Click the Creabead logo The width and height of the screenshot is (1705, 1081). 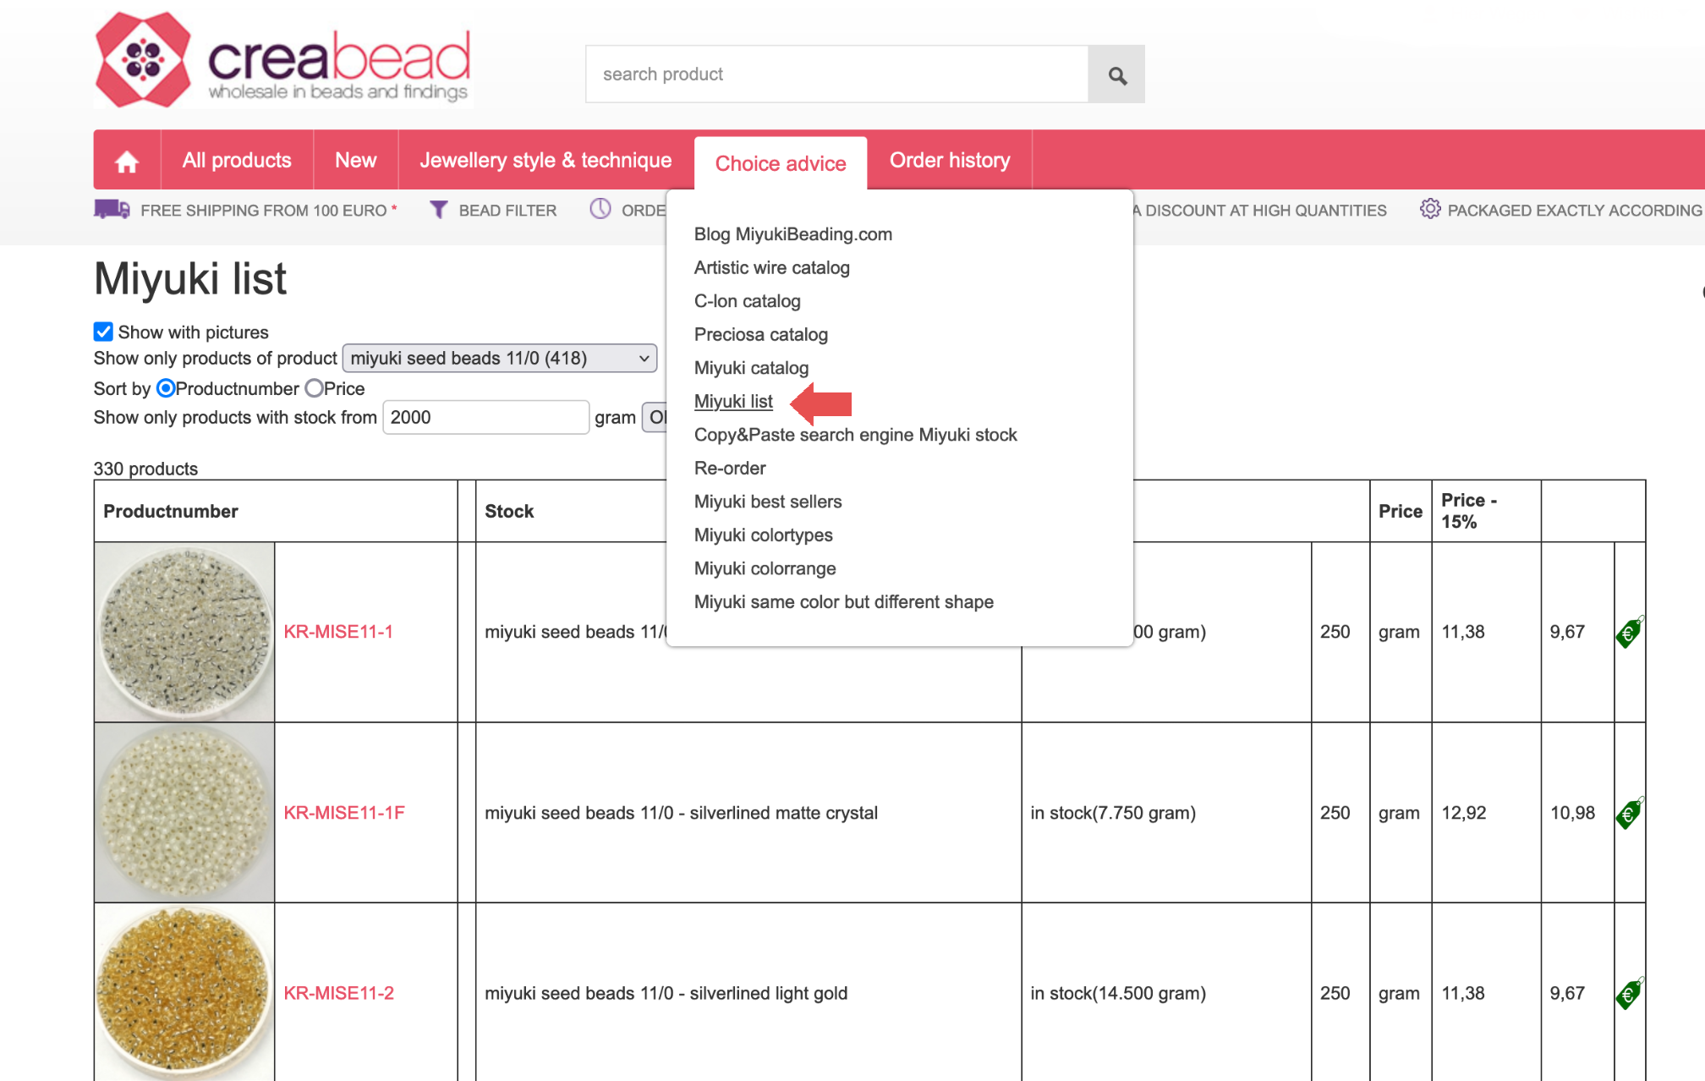[x=283, y=61]
